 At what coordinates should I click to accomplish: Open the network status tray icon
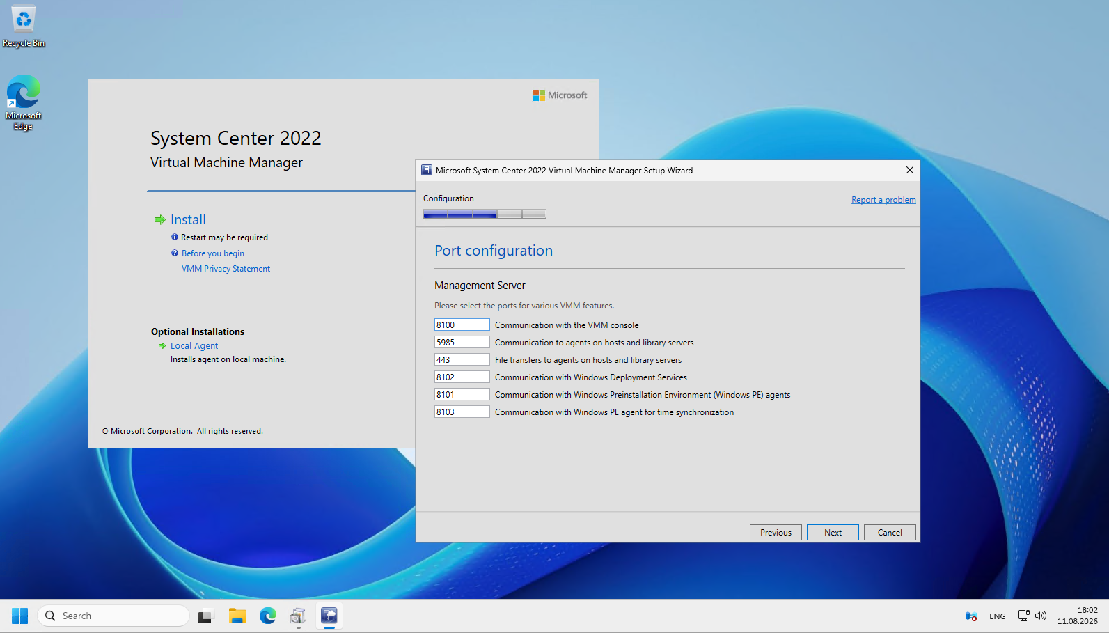(1023, 616)
